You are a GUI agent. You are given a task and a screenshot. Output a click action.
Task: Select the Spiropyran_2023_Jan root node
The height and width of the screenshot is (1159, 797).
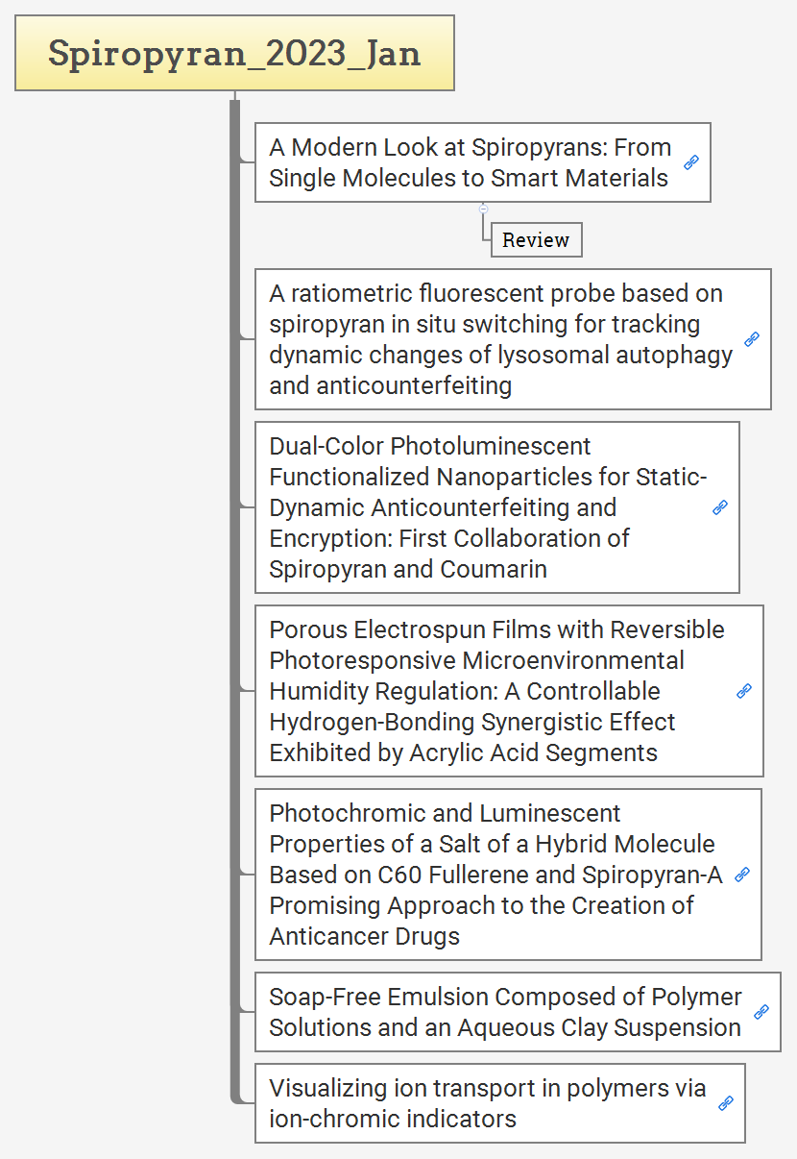234,54
